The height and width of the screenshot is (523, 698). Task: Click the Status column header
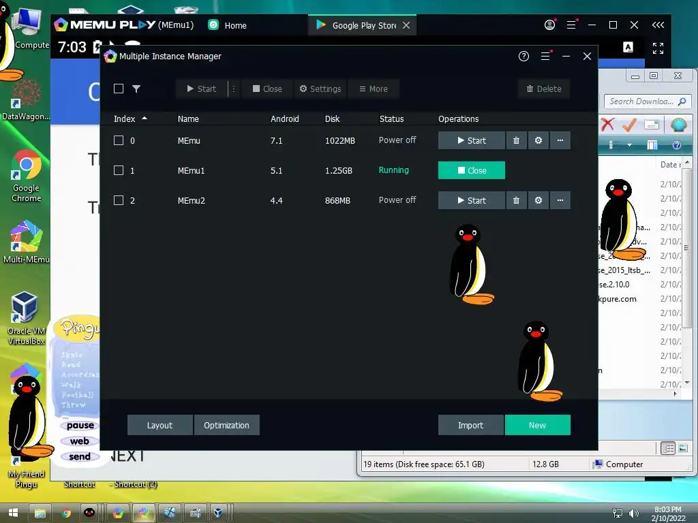click(391, 118)
